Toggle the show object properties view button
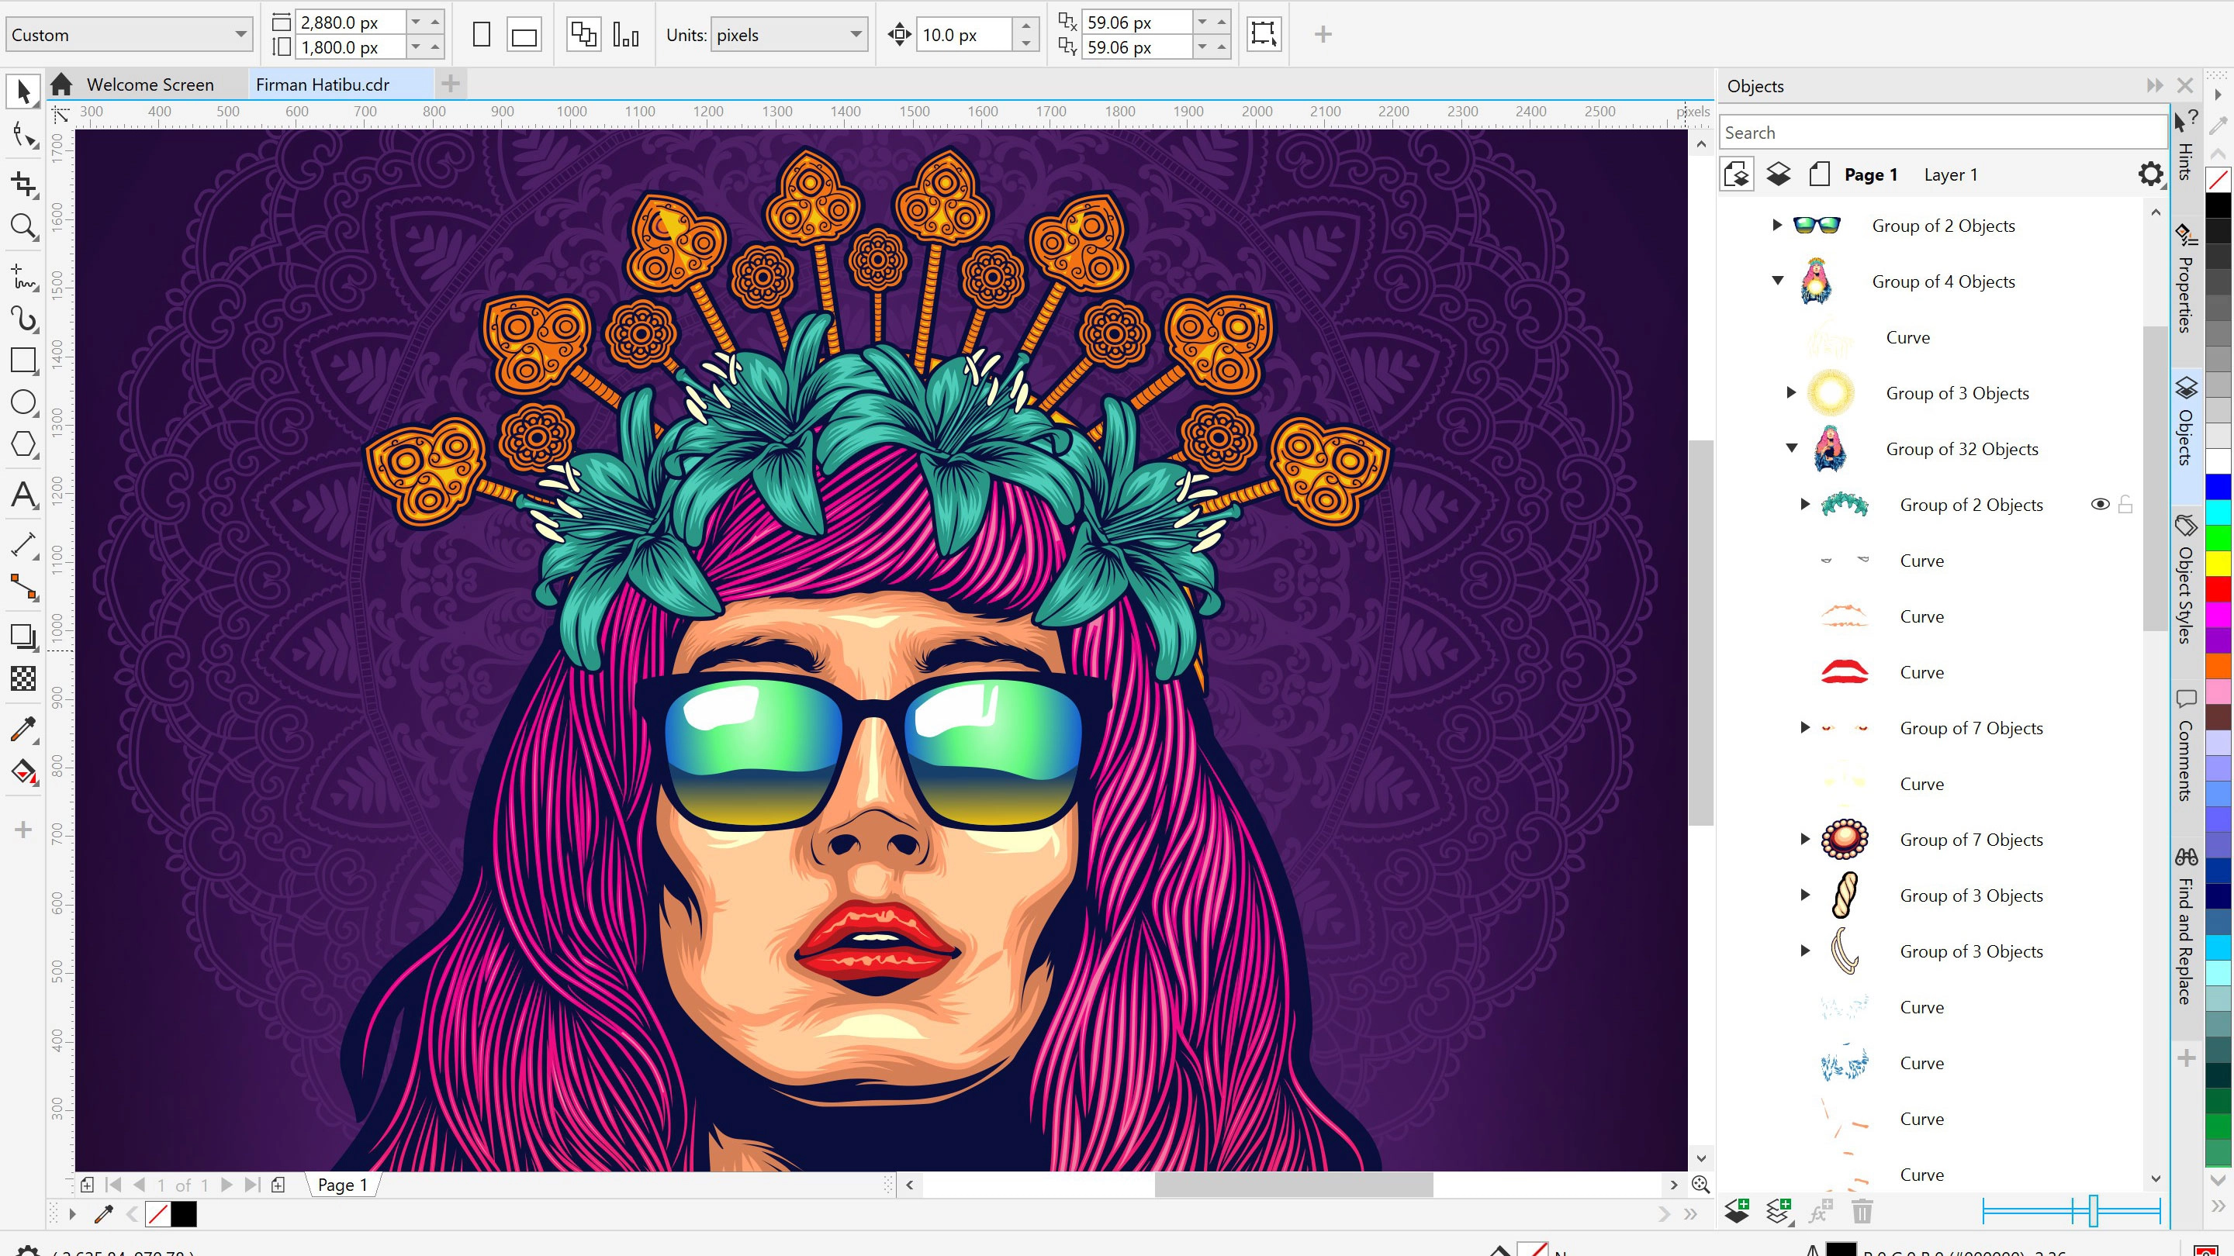The height and width of the screenshot is (1256, 2234). coord(1737,174)
